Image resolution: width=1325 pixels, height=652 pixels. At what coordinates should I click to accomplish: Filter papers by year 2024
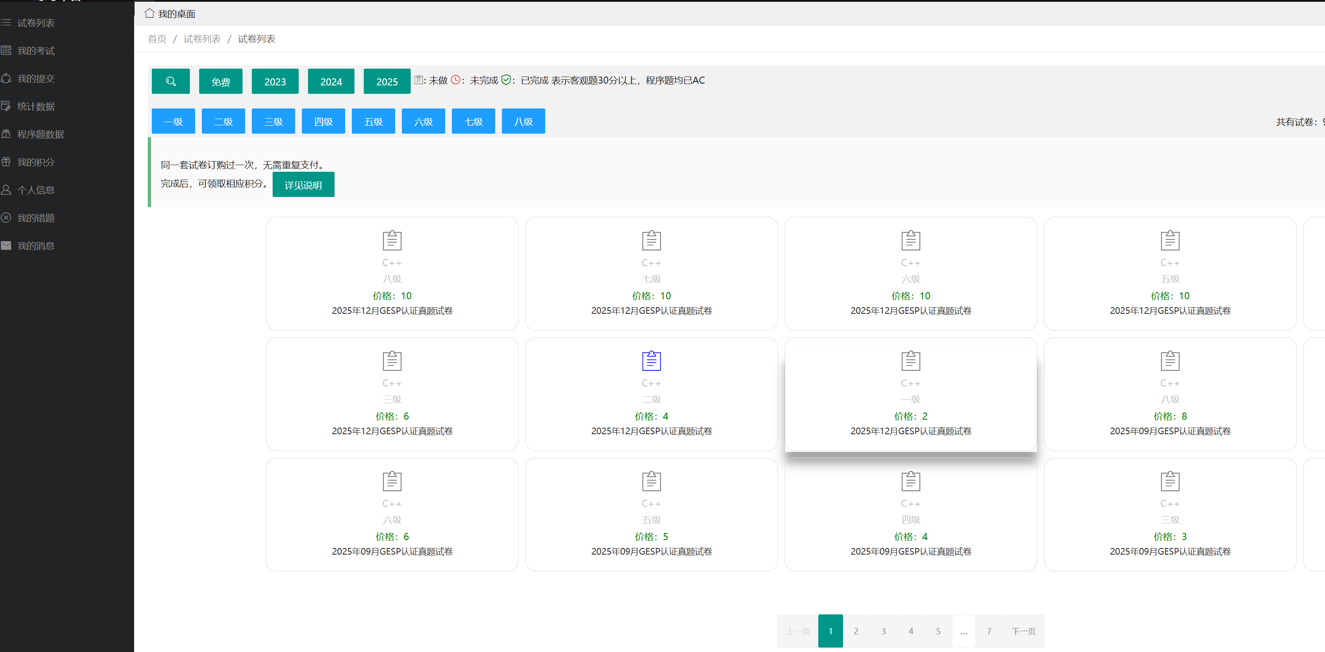coord(331,81)
